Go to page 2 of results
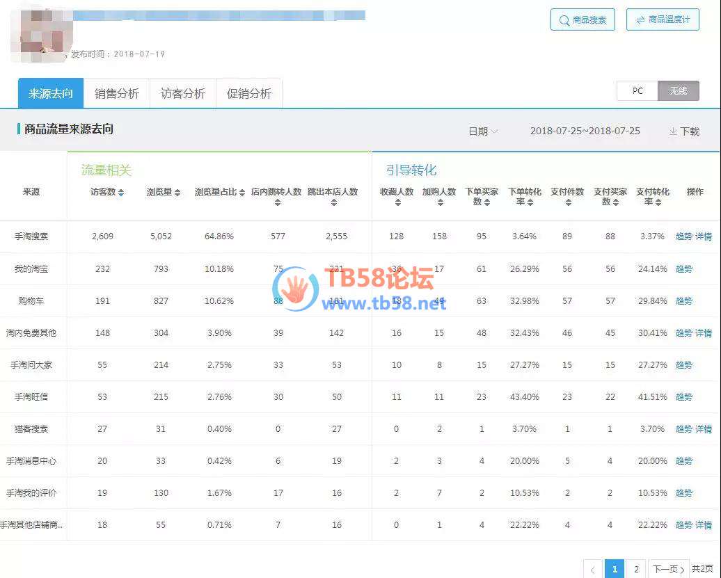Viewport: 721px width, 578px height. (x=635, y=570)
